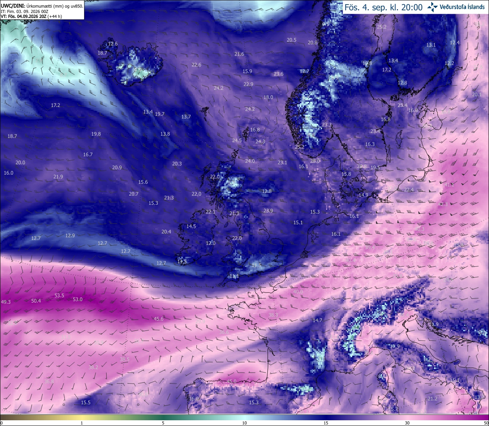Click the 49.3 value at left edge
The height and width of the screenshot is (426, 489).
point(6,302)
